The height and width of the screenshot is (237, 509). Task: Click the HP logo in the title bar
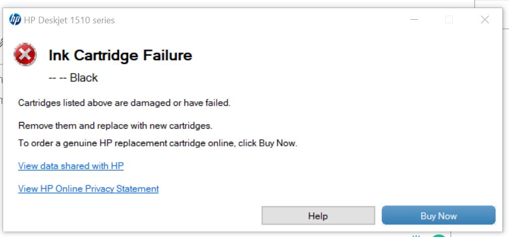15,20
